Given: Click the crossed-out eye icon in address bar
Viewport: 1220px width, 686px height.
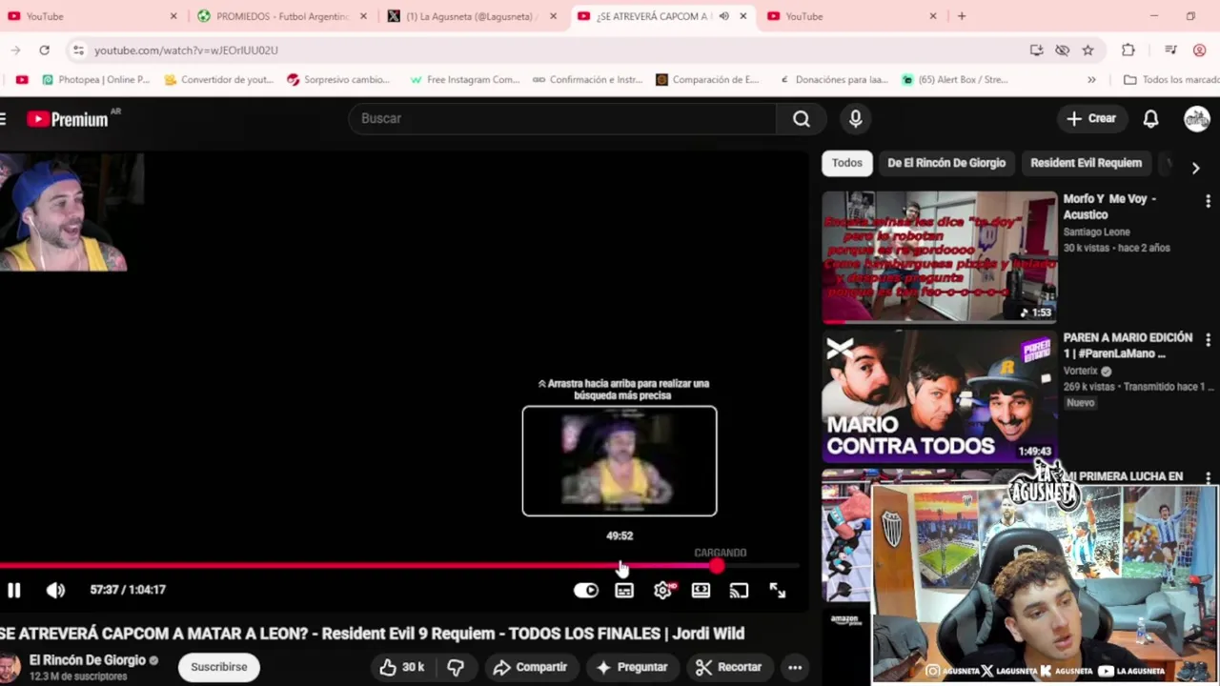Looking at the screenshot, I should pyautogui.click(x=1062, y=50).
